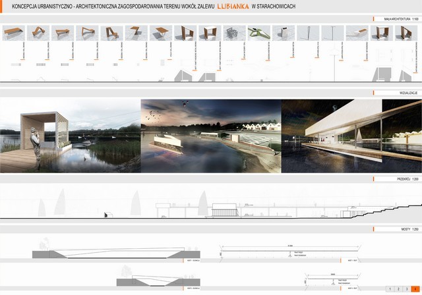
Task: Select the last wooden shelter thumbnail
Action: coord(406,33)
